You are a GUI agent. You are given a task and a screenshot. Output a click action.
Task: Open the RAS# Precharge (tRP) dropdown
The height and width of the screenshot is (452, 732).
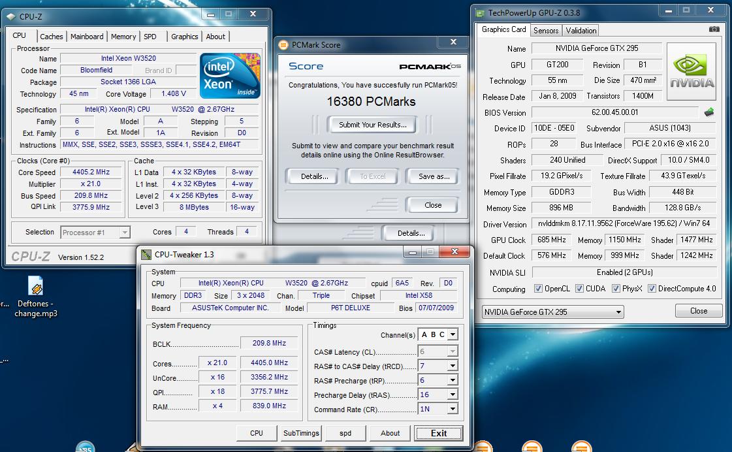438,380
